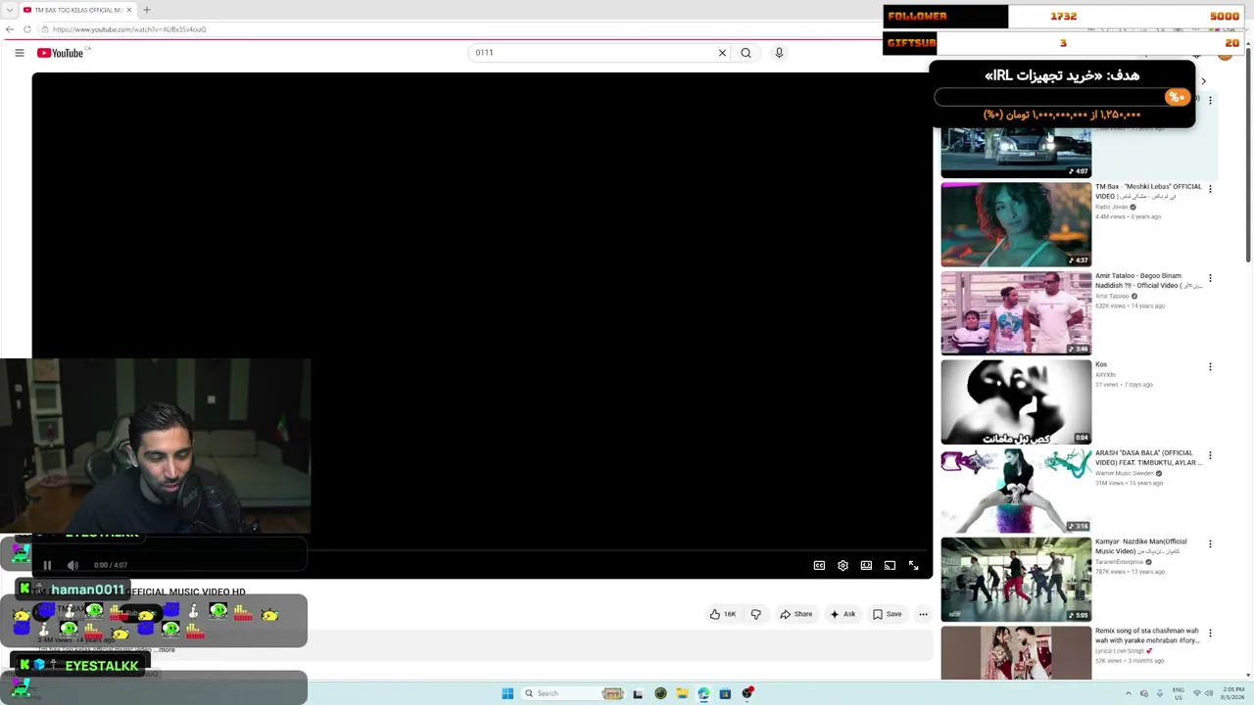Play the Kos video thumbnail
Viewport: 1254px width, 705px height.
pyautogui.click(x=1016, y=401)
